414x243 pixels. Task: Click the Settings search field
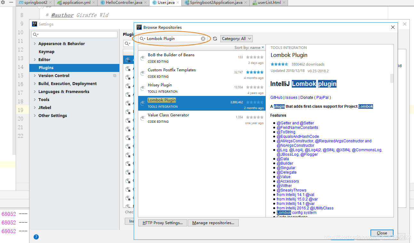pyautogui.click(x=74, y=35)
